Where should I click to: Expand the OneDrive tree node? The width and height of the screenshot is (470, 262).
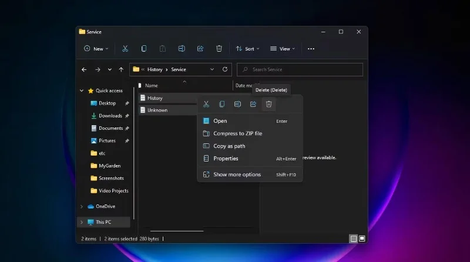82,206
